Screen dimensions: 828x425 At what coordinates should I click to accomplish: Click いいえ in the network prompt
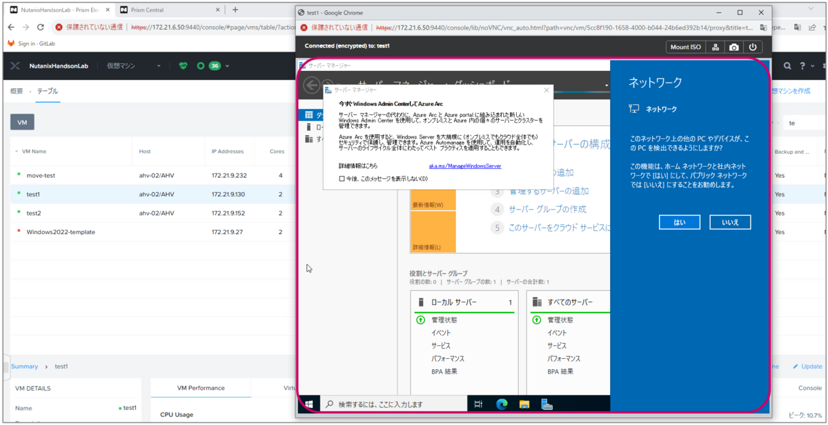(729, 222)
